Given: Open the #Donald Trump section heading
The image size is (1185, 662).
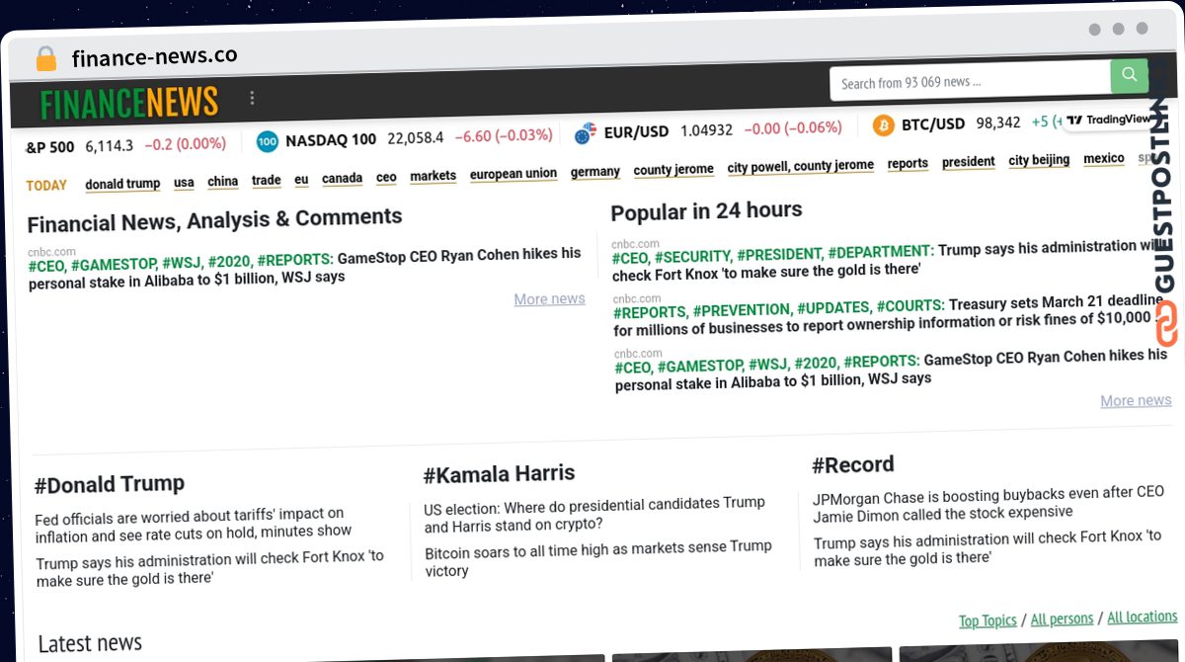Looking at the screenshot, I should [110, 484].
